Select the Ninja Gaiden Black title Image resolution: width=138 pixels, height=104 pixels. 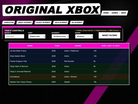[17, 56]
